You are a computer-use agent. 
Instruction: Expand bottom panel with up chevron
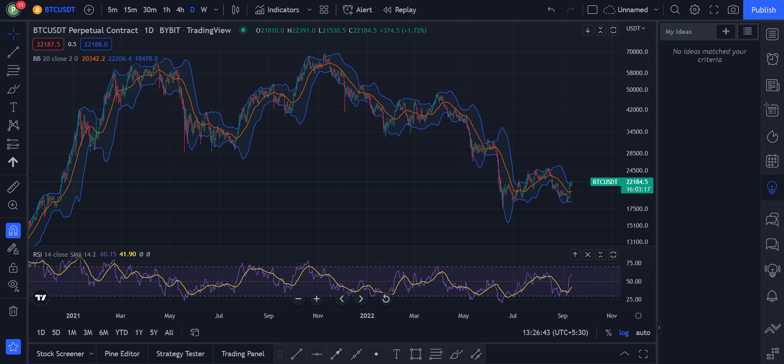(625, 354)
